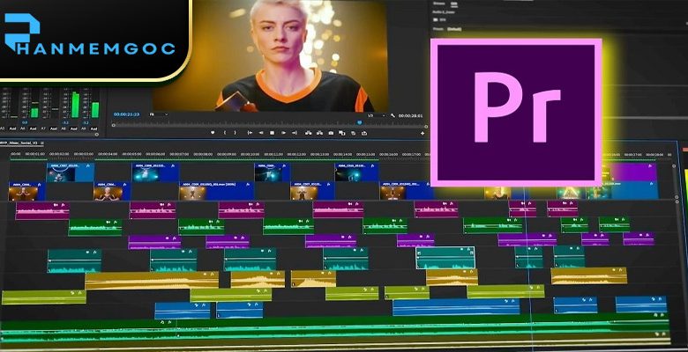Screen dimensions: 688x352
Task: Click the 00:00:28:01 duration timecode
Action: pyautogui.click(x=410, y=115)
